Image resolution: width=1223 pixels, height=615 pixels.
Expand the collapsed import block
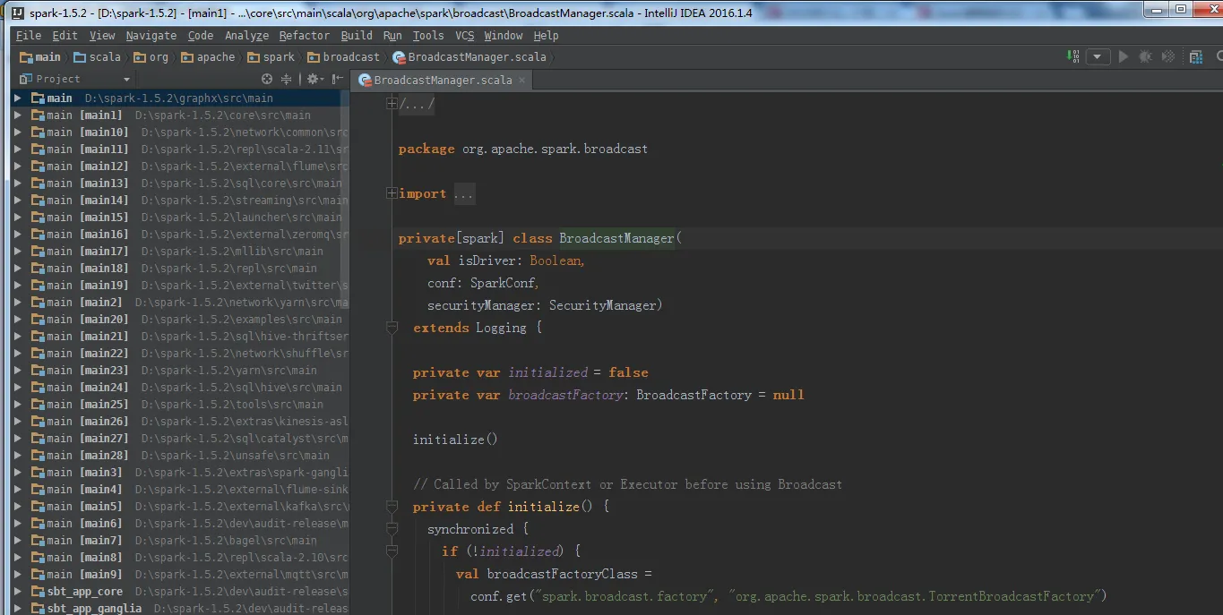[392, 193]
